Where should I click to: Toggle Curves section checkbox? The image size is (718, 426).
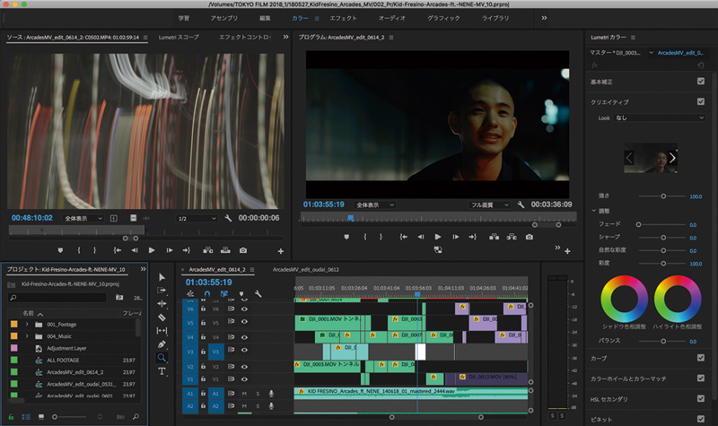tap(701, 357)
